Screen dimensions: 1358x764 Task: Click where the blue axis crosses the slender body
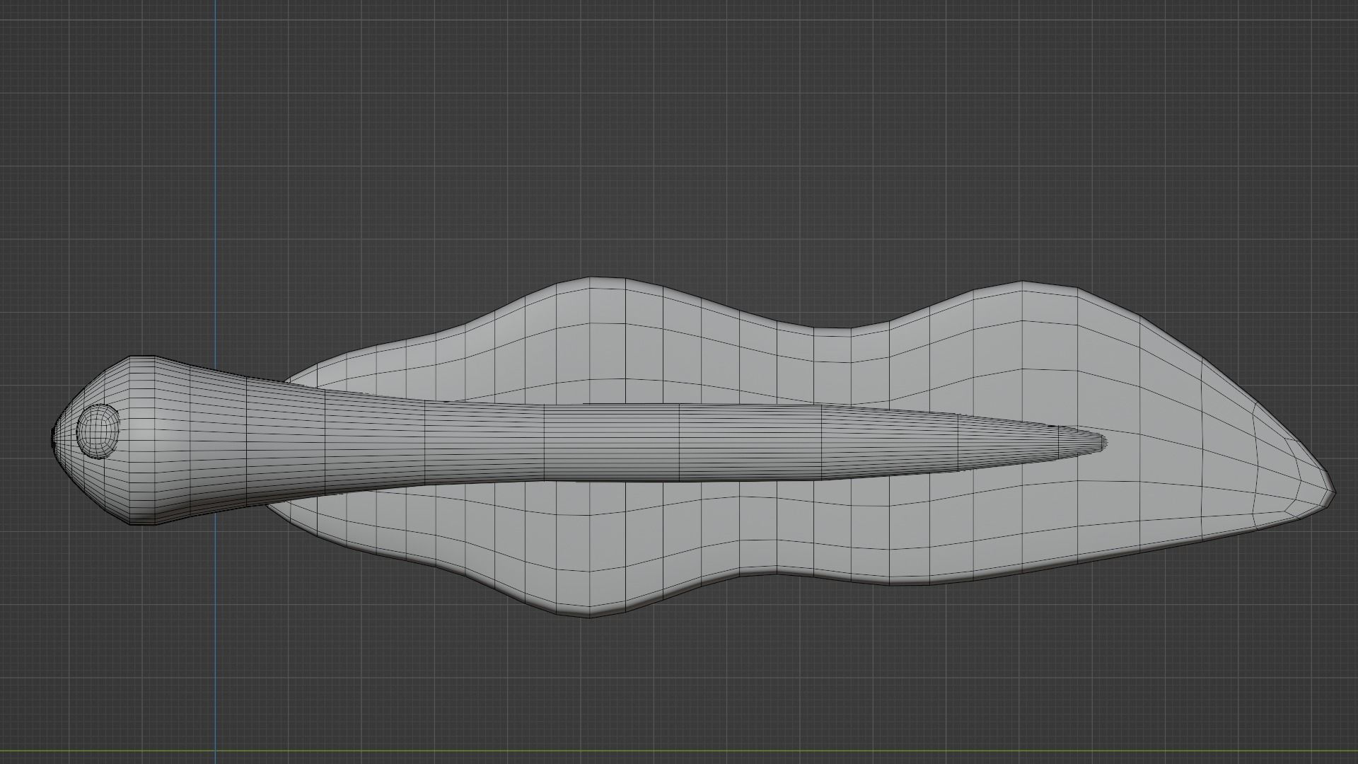point(216,442)
